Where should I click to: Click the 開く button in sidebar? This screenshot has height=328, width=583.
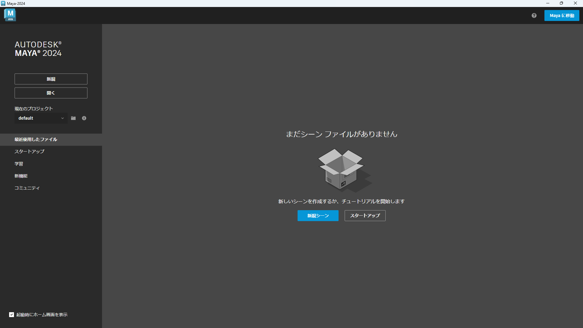(x=51, y=93)
